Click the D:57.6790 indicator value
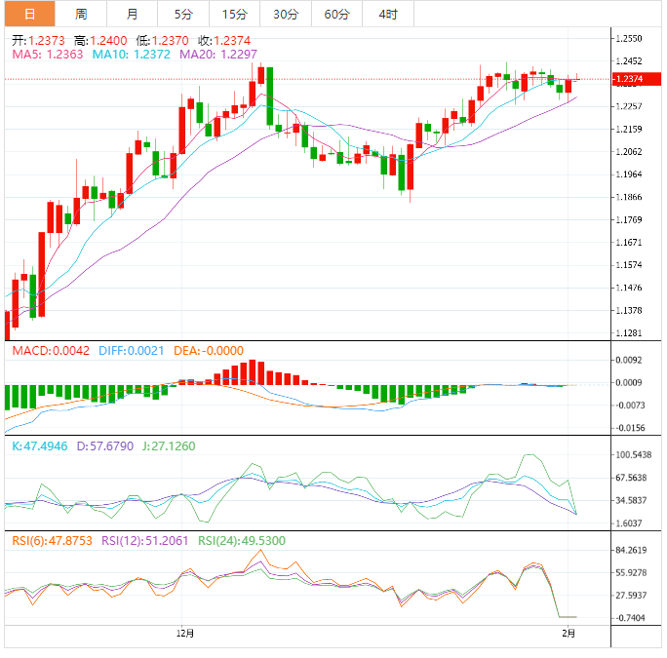Screen dimensions: 667x658 click(x=105, y=445)
